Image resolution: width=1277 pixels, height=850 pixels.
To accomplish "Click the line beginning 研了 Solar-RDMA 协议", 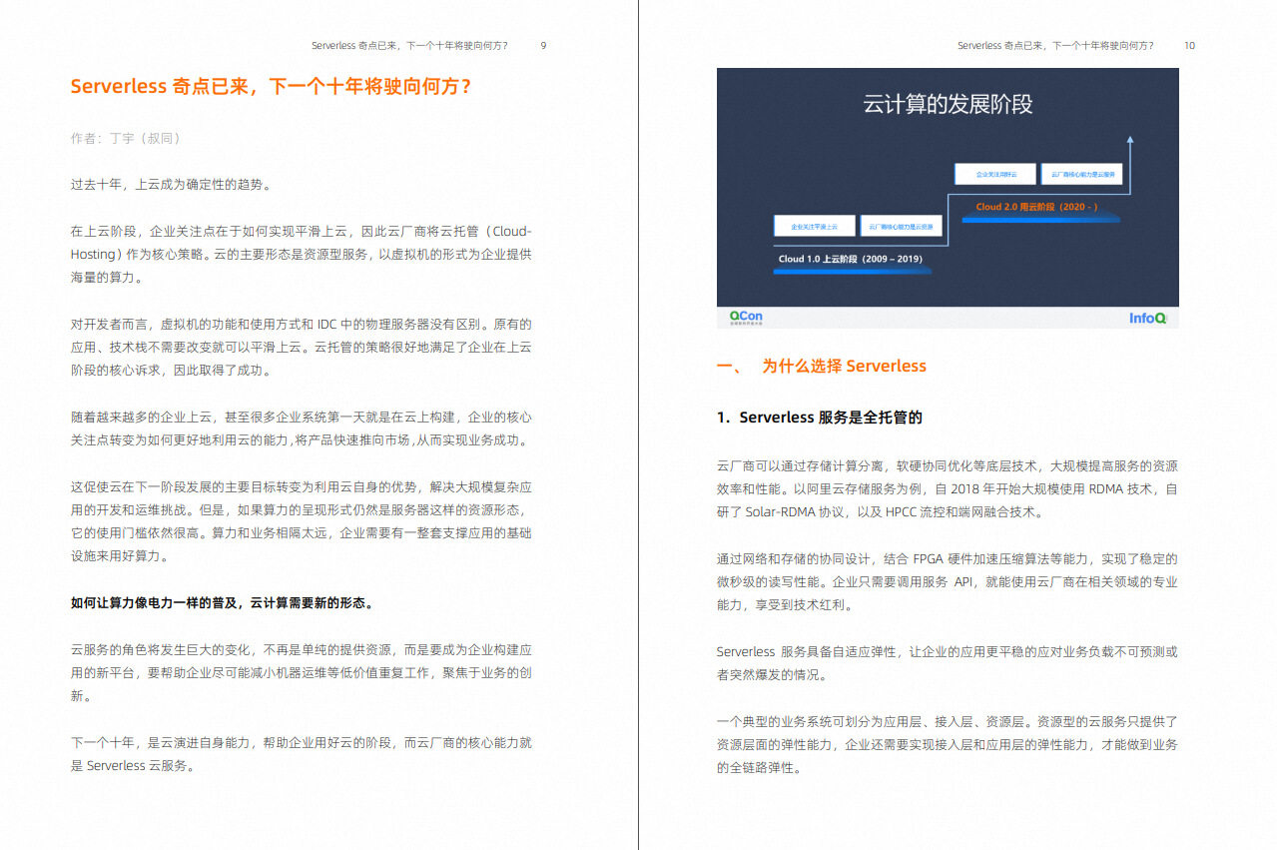I will [880, 512].
